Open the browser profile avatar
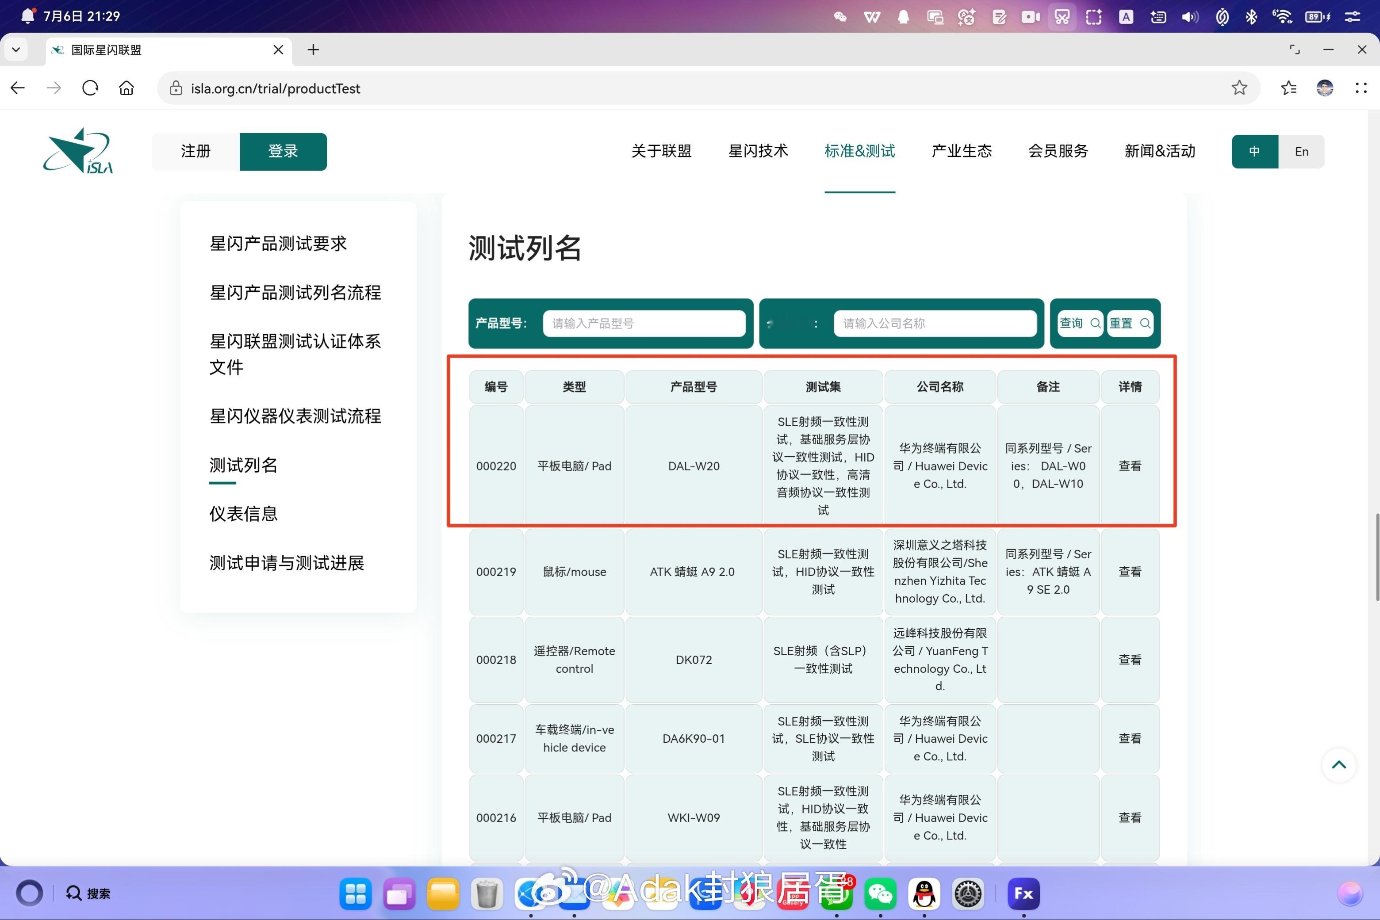The height and width of the screenshot is (920, 1380). coord(1325,88)
